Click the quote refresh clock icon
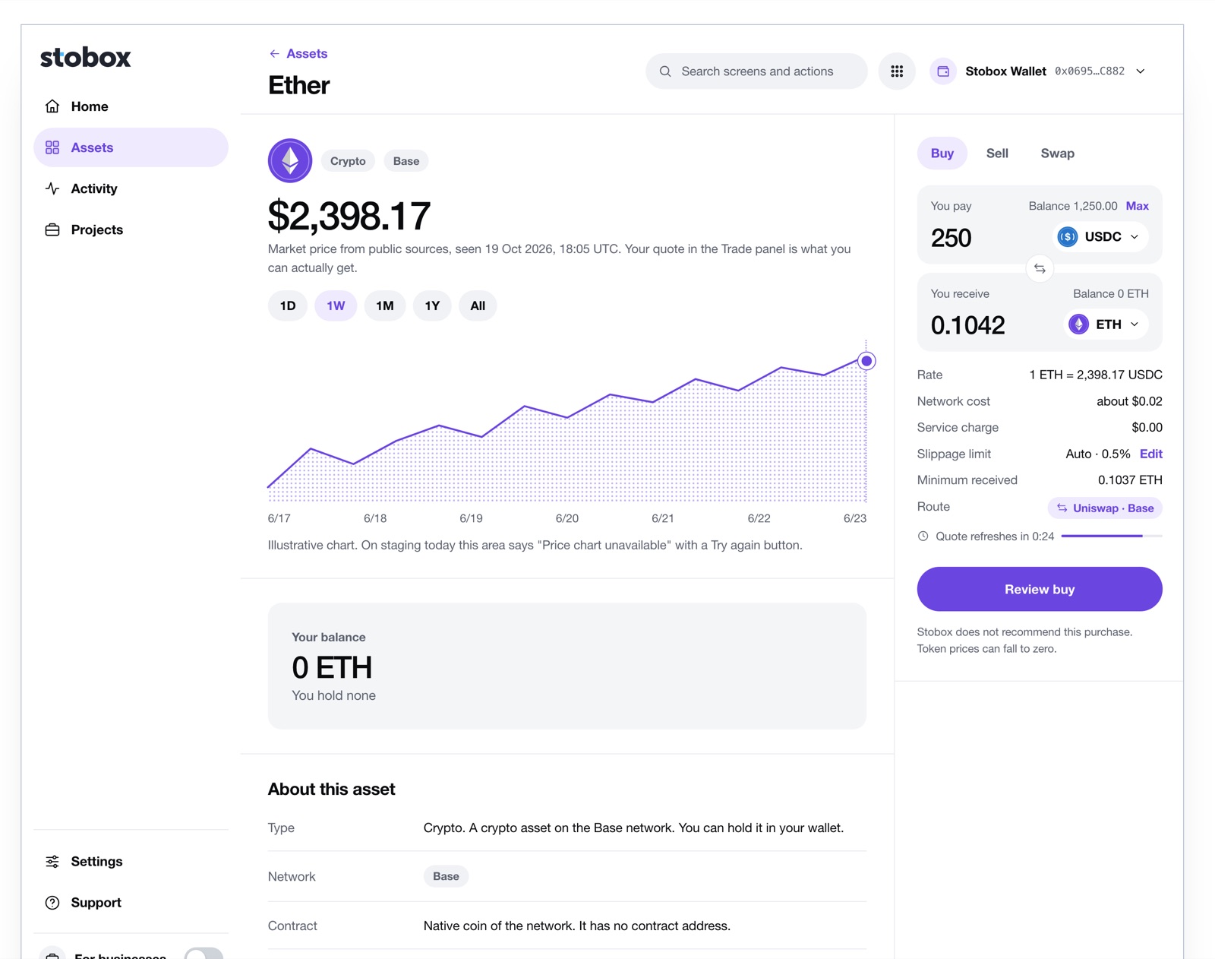The image size is (1215, 959). pos(923,536)
